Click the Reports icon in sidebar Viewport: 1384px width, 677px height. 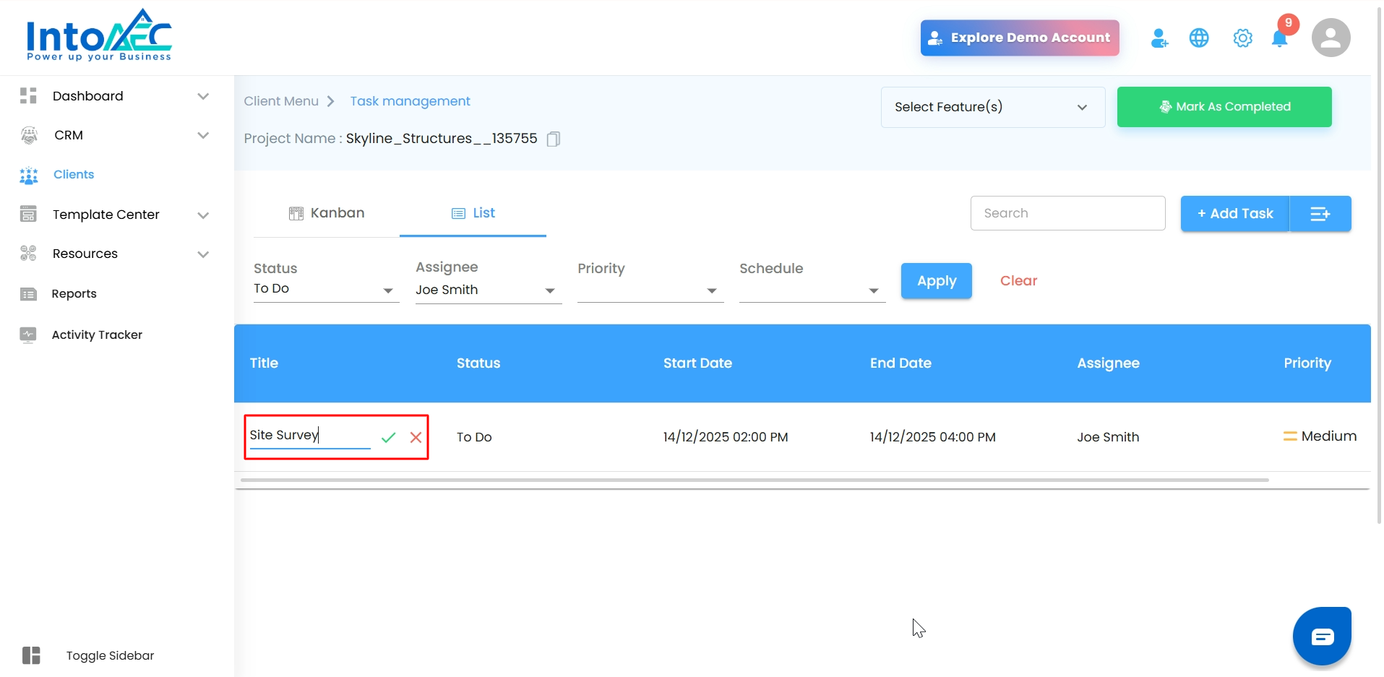(28, 294)
